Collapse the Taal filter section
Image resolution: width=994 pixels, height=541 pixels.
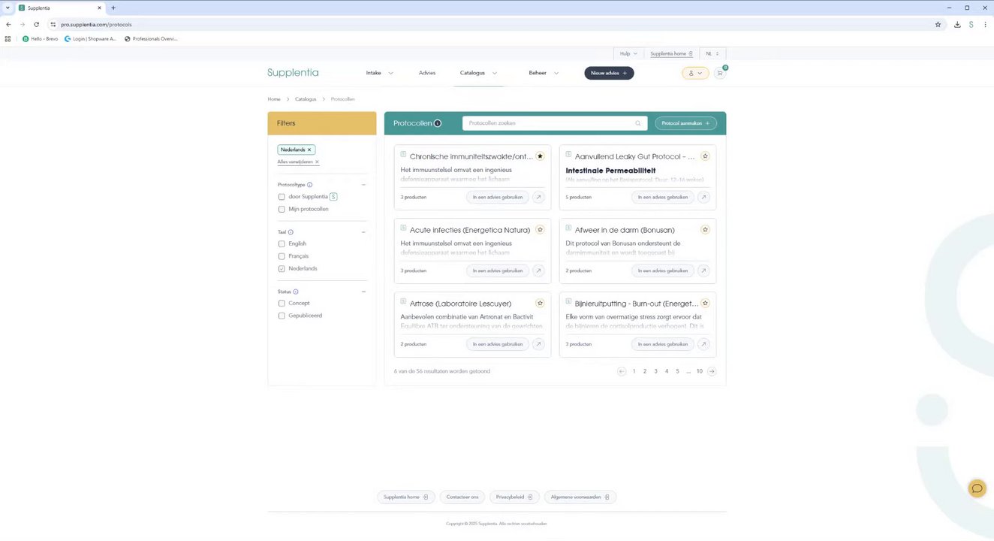(x=363, y=232)
